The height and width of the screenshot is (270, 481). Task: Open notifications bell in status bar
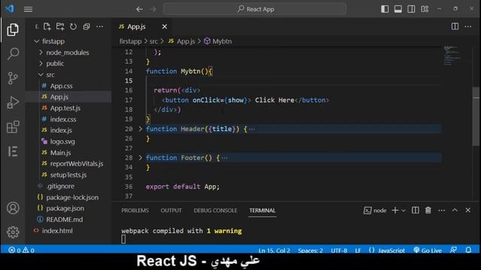468,250
